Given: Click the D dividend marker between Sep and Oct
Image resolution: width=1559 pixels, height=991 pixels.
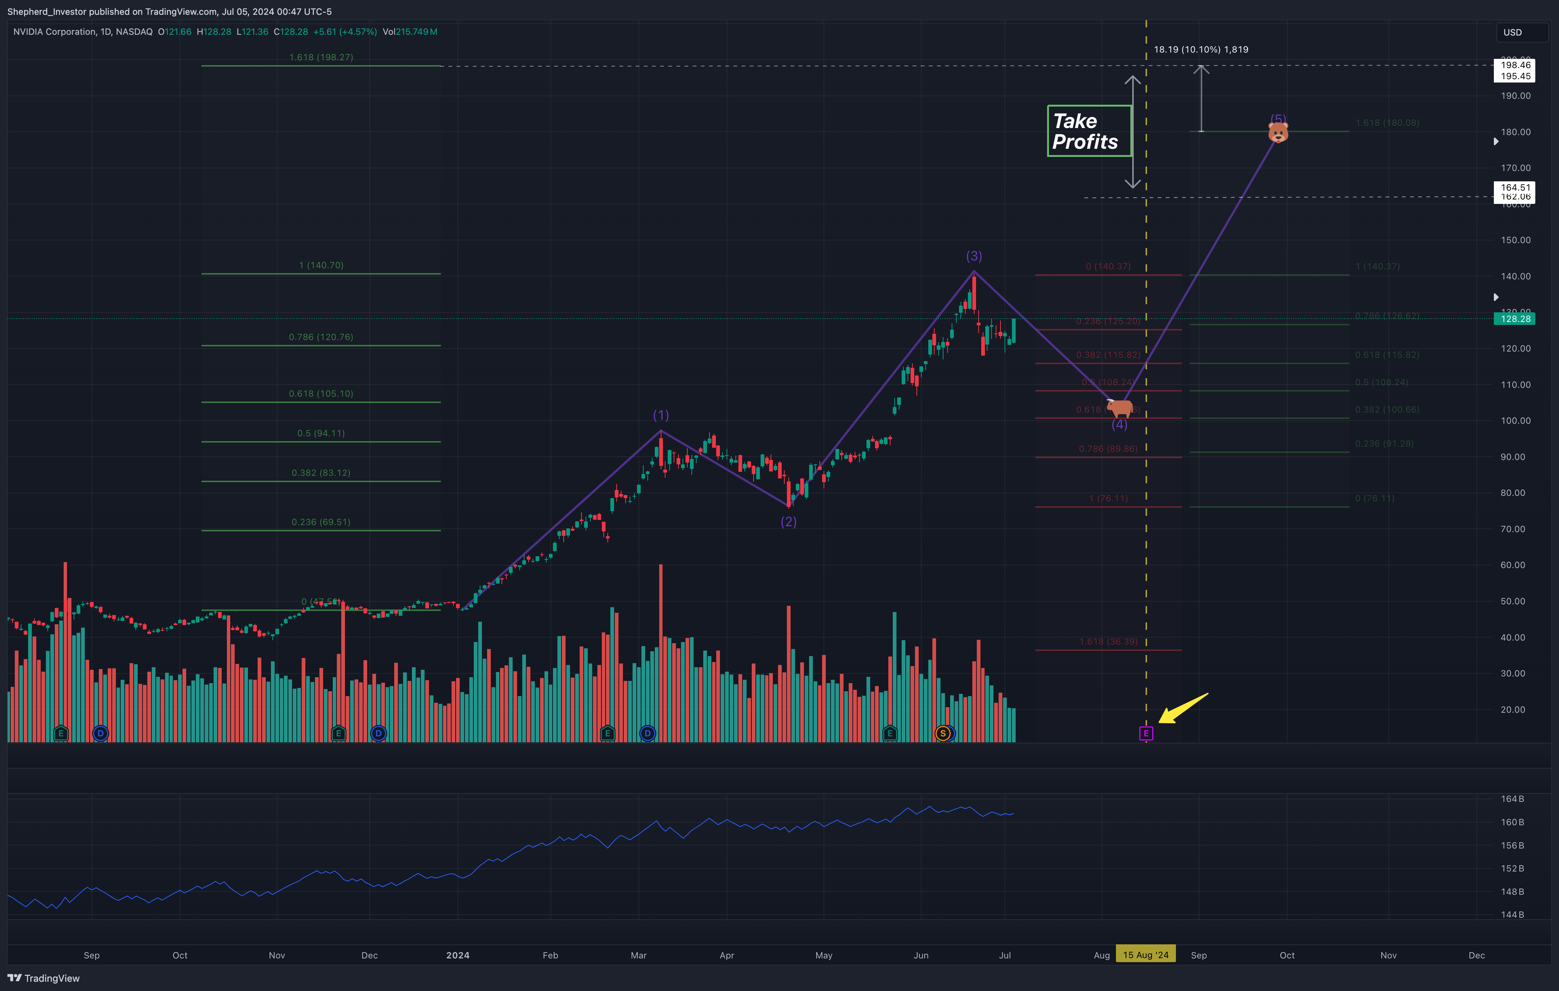Looking at the screenshot, I should [100, 733].
